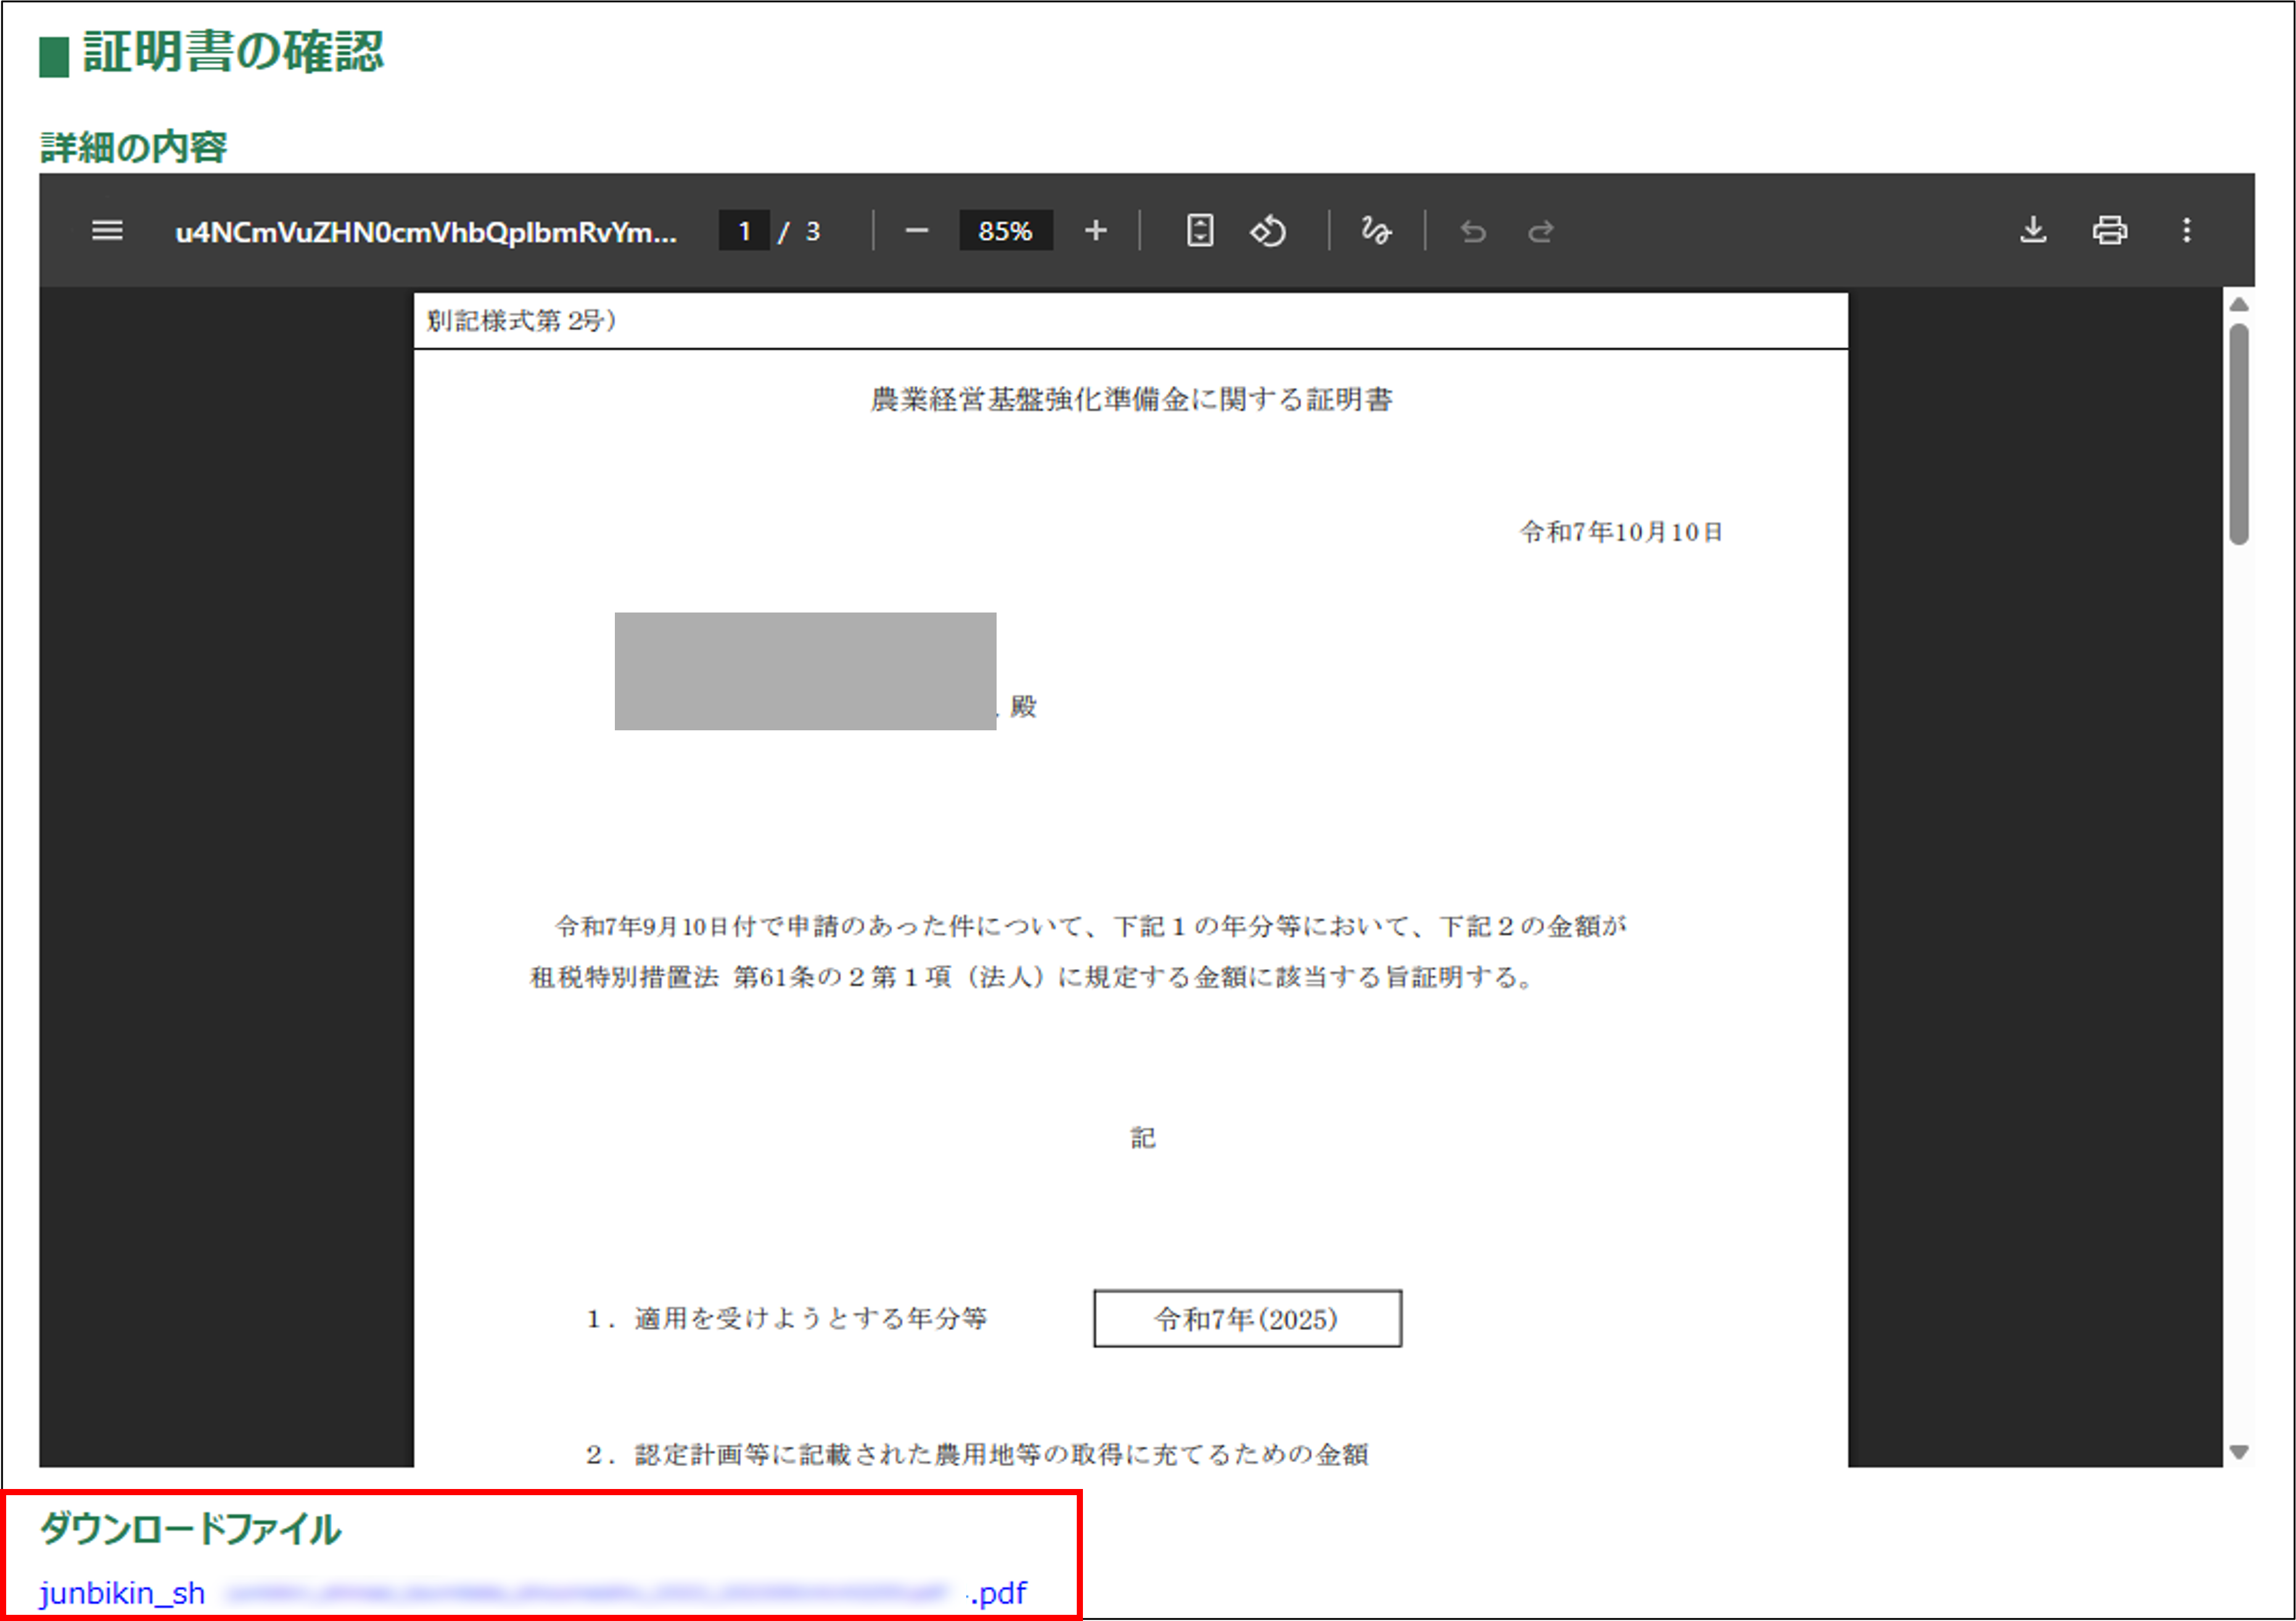Print the certificate PDF

[x=2110, y=231]
